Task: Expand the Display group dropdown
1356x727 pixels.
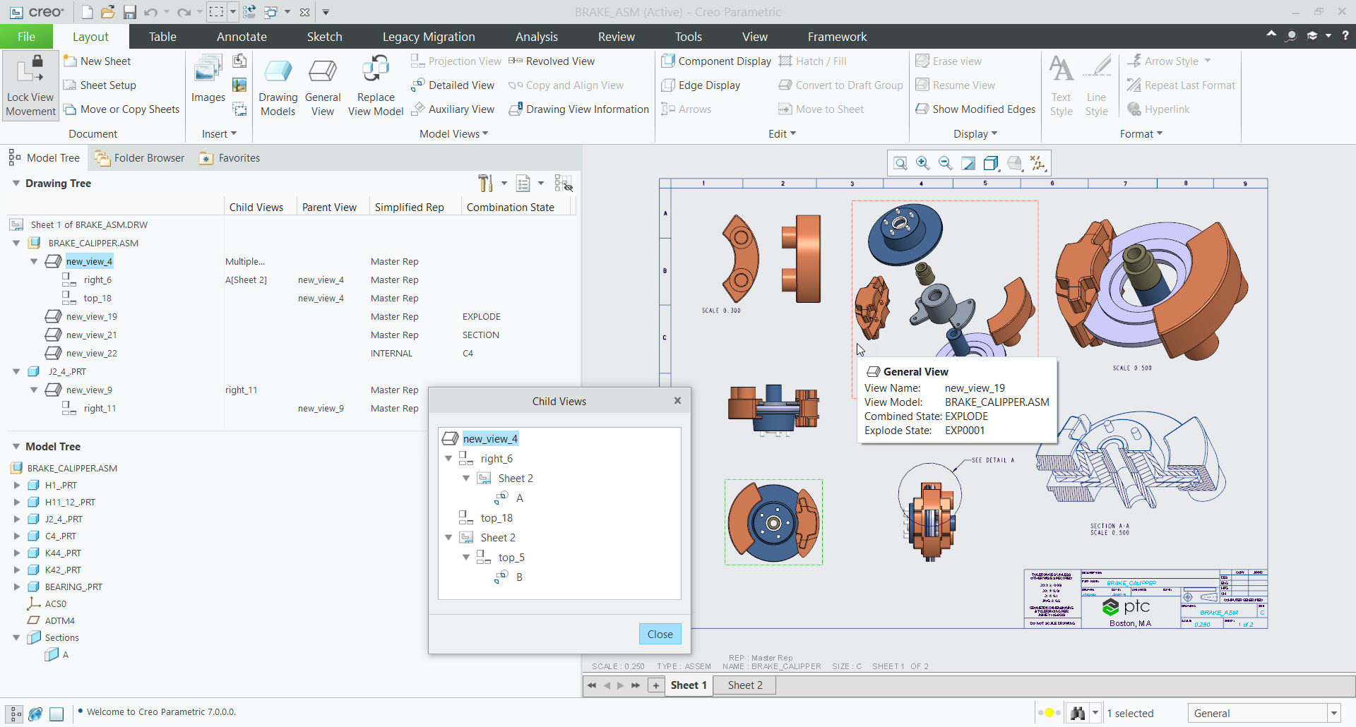Action: [x=975, y=134]
